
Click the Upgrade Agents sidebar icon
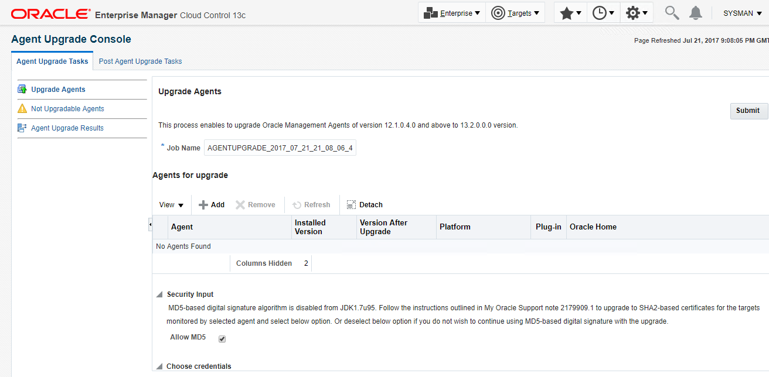point(22,89)
